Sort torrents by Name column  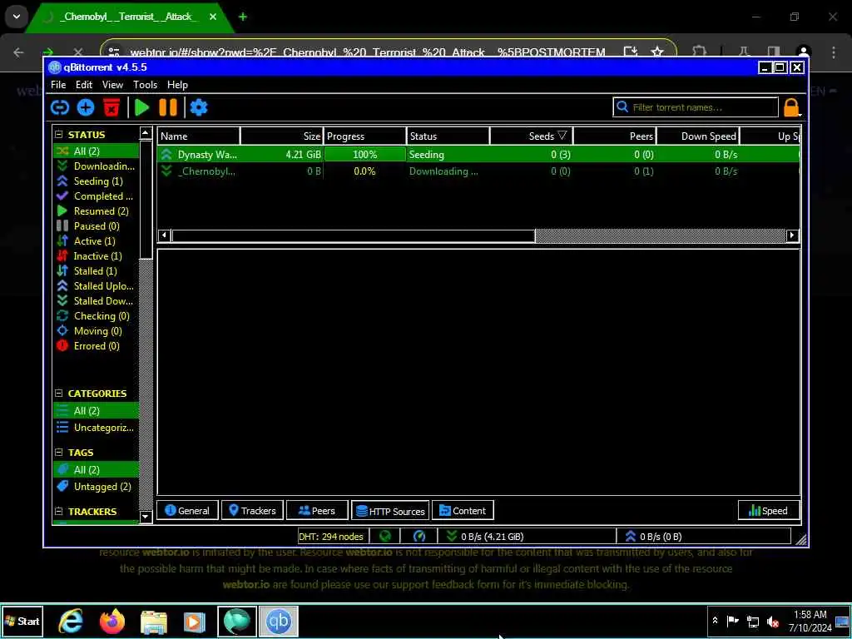pyautogui.click(x=198, y=136)
